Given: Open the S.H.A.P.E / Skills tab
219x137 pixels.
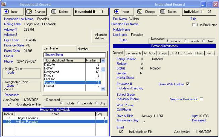Looking at the screenshot, I should pyautogui.click(x=181, y=53).
